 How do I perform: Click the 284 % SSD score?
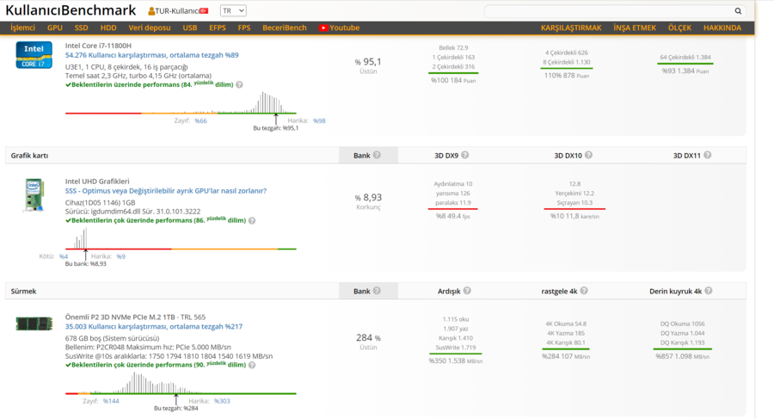coord(368,338)
